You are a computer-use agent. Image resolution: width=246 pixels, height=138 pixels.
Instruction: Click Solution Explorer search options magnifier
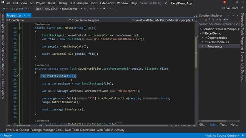click(237, 24)
